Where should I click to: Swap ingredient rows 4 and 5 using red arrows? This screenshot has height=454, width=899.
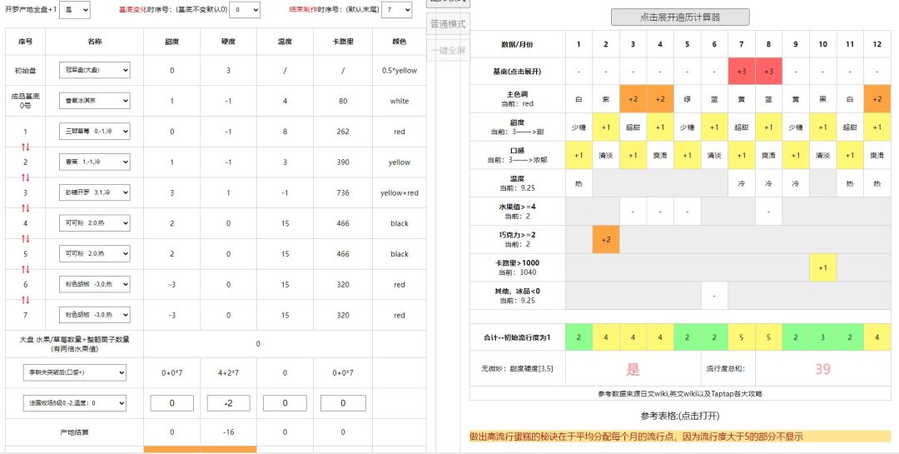pos(25,239)
